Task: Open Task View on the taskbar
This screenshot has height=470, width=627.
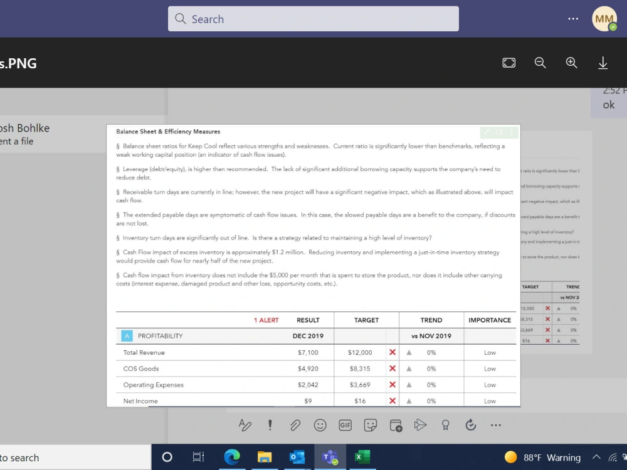Action: (x=198, y=457)
